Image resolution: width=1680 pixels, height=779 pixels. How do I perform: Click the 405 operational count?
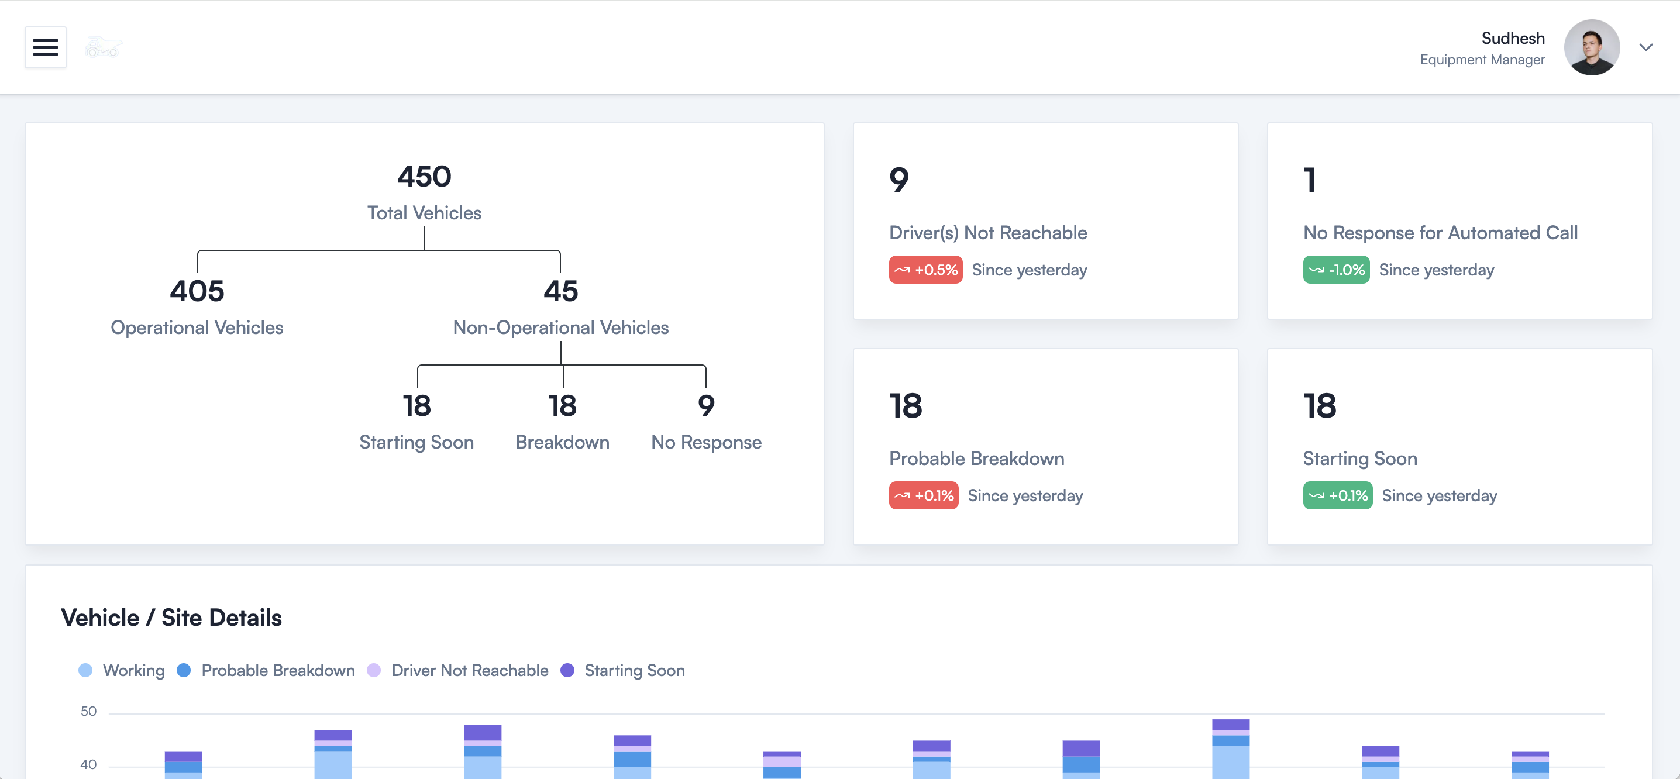point(197,291)
